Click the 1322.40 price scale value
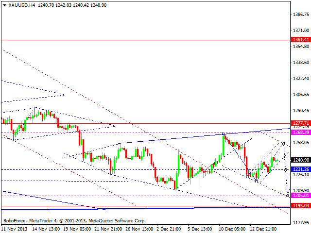The height and width of the screenshot is (233, 311). (x=301, y=79)
